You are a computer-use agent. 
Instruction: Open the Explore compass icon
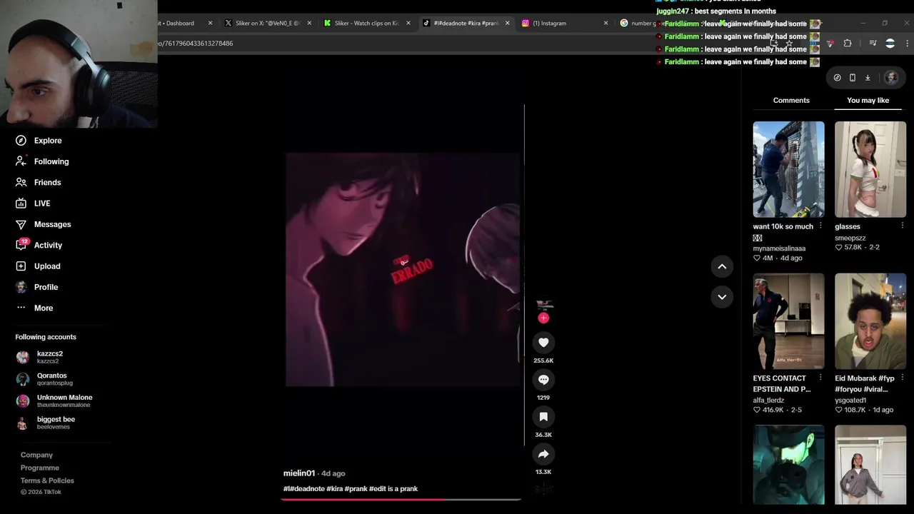click(x=21, y=141)
